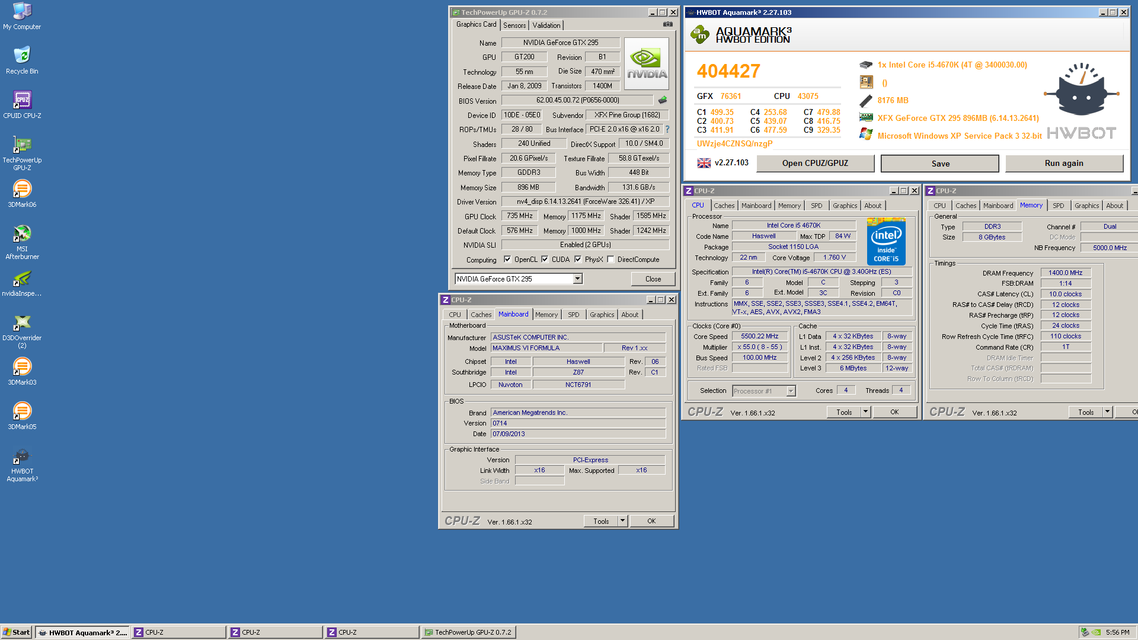This screenshot has height=640, width=1138.
Task: Click GPU-Z screenshot camera icon
Action: pyautogui.click(x=668, y=24)
